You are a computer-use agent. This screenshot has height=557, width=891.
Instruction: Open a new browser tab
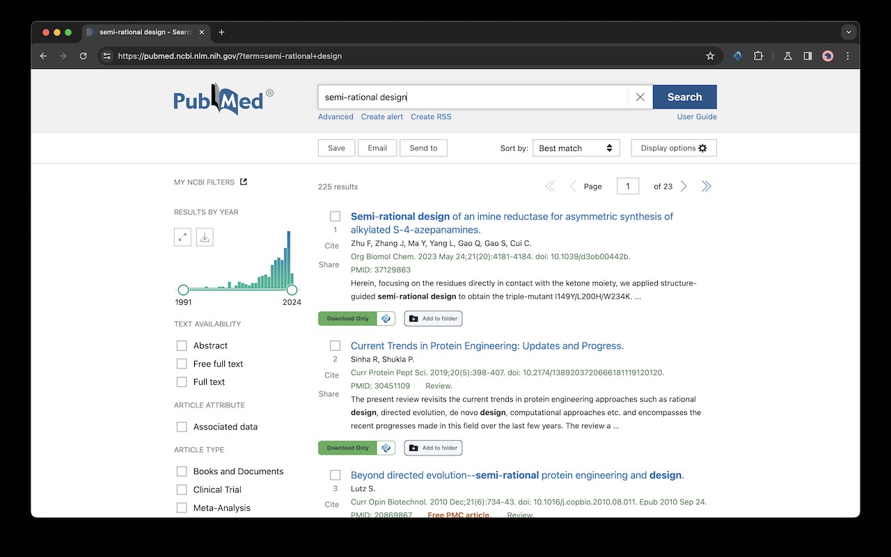click(221, 32)
